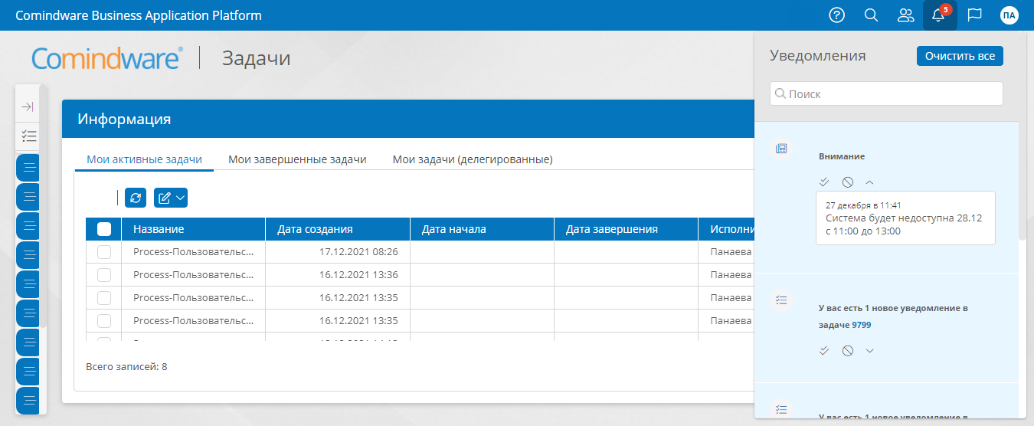Expand the task 9799 notification details
Image resolution: width=1034 pixels, height=426 pixels.
(869, 350)
